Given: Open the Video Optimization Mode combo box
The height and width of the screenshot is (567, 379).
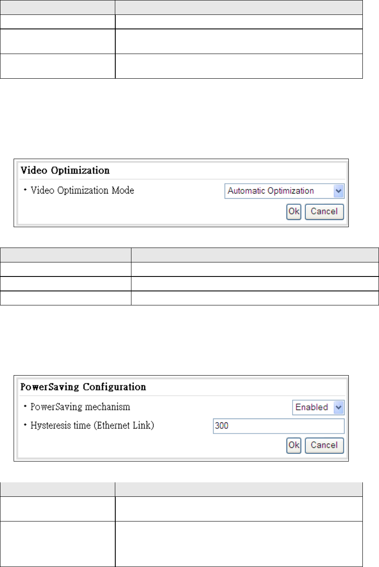Looking at the screenshot, I should click(x=284, y=191).
